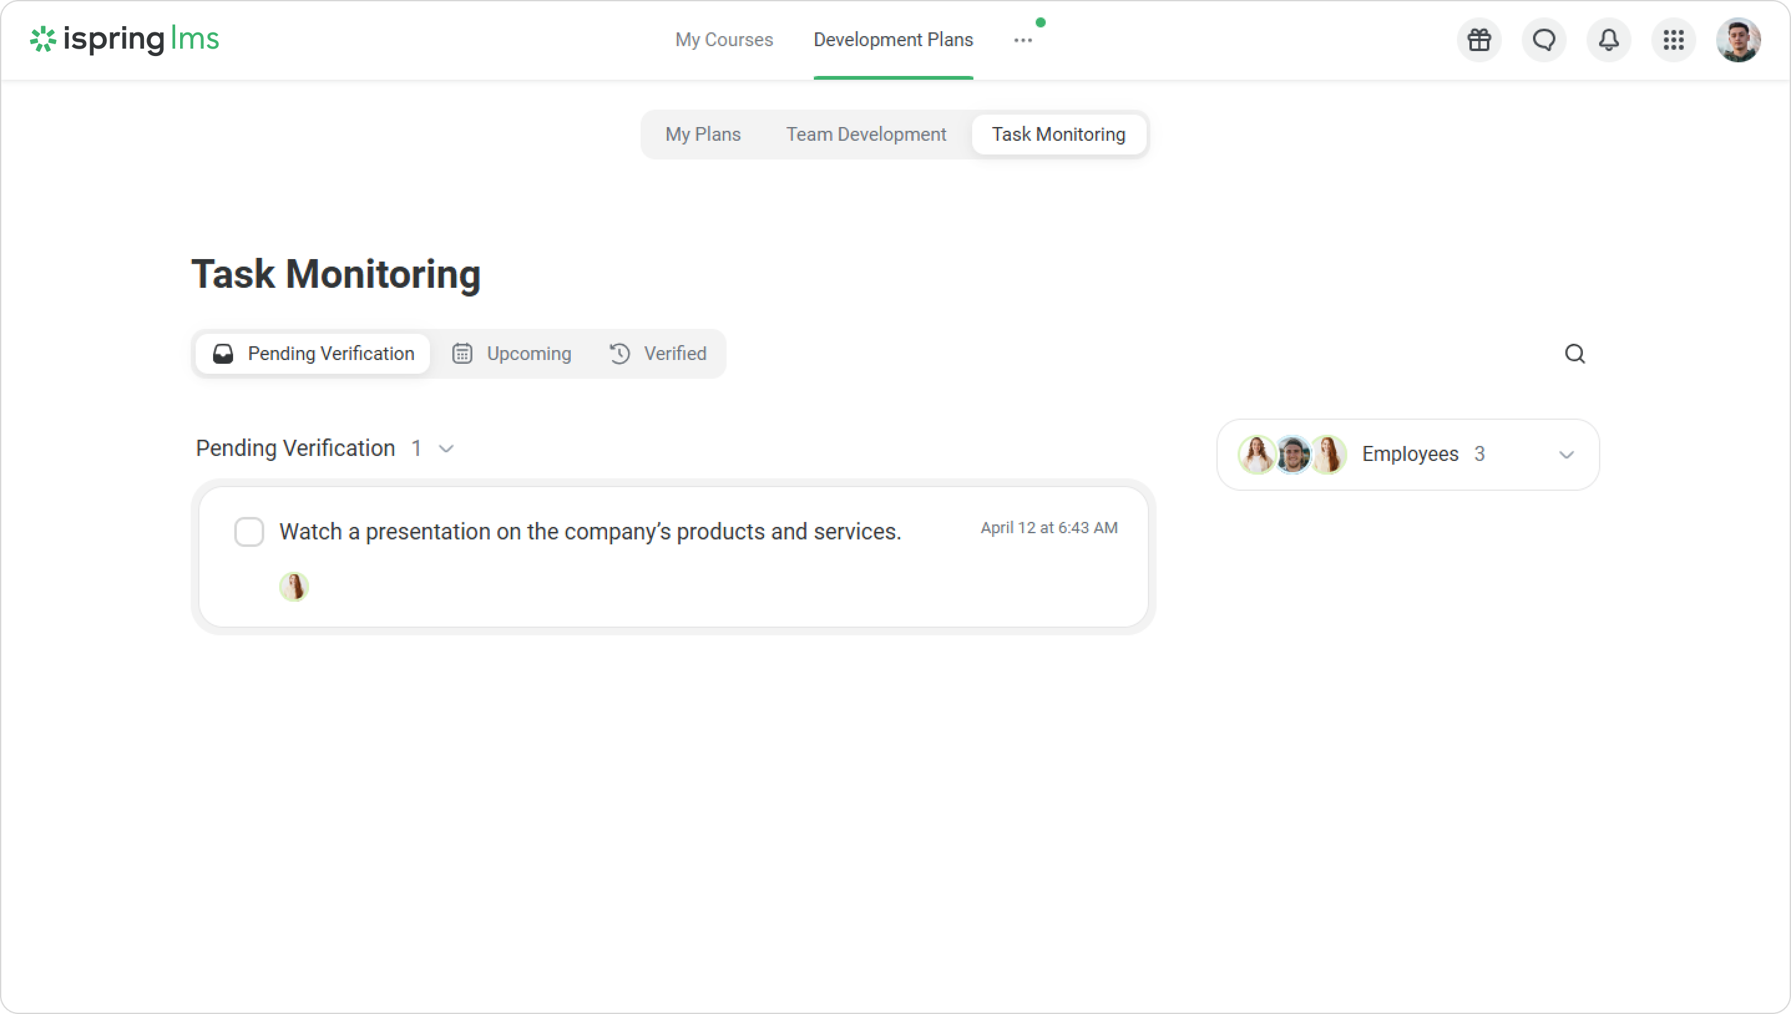1791x1014 pixels.
Task: Expand the Employees dropdown
Action: point(1566,455)
